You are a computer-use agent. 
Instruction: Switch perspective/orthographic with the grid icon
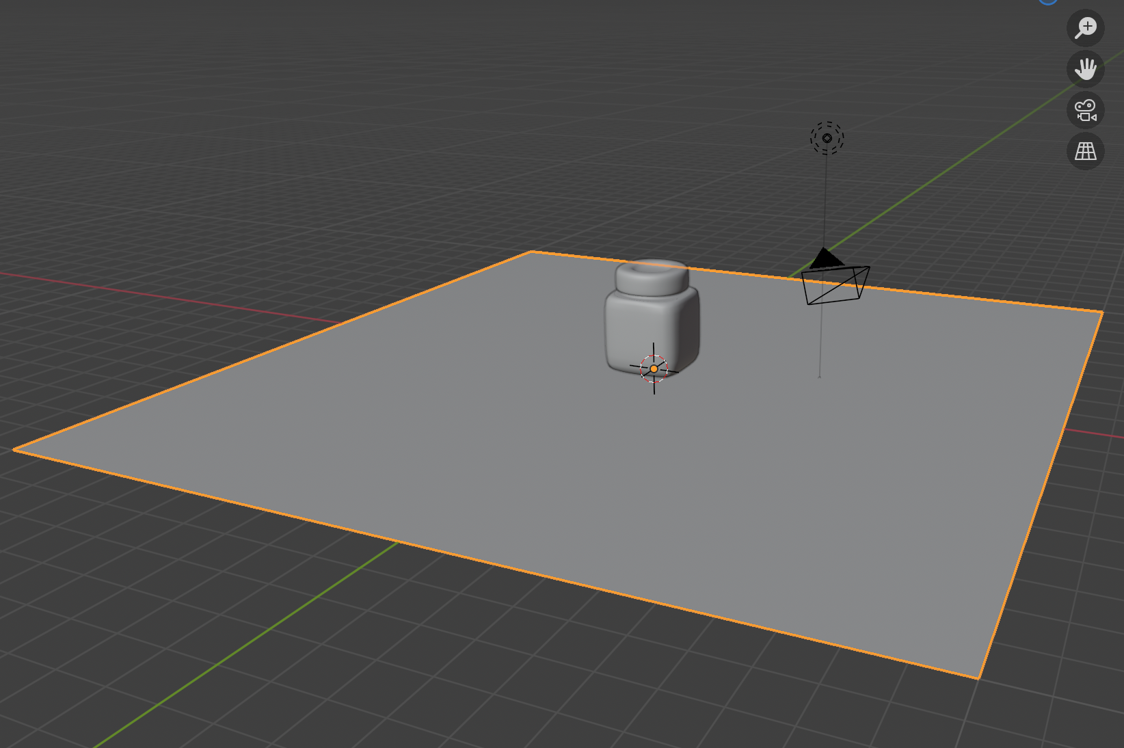(x=1085, y=151)
